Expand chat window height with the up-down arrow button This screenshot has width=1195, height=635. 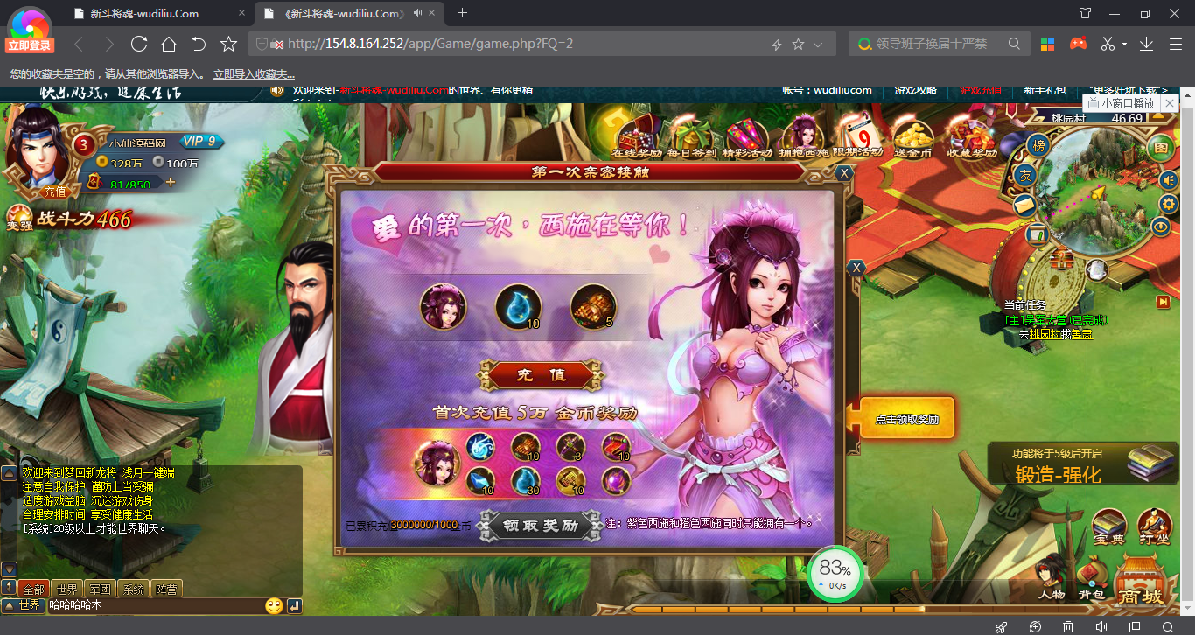pyautogui.click(x=9, y=586)
